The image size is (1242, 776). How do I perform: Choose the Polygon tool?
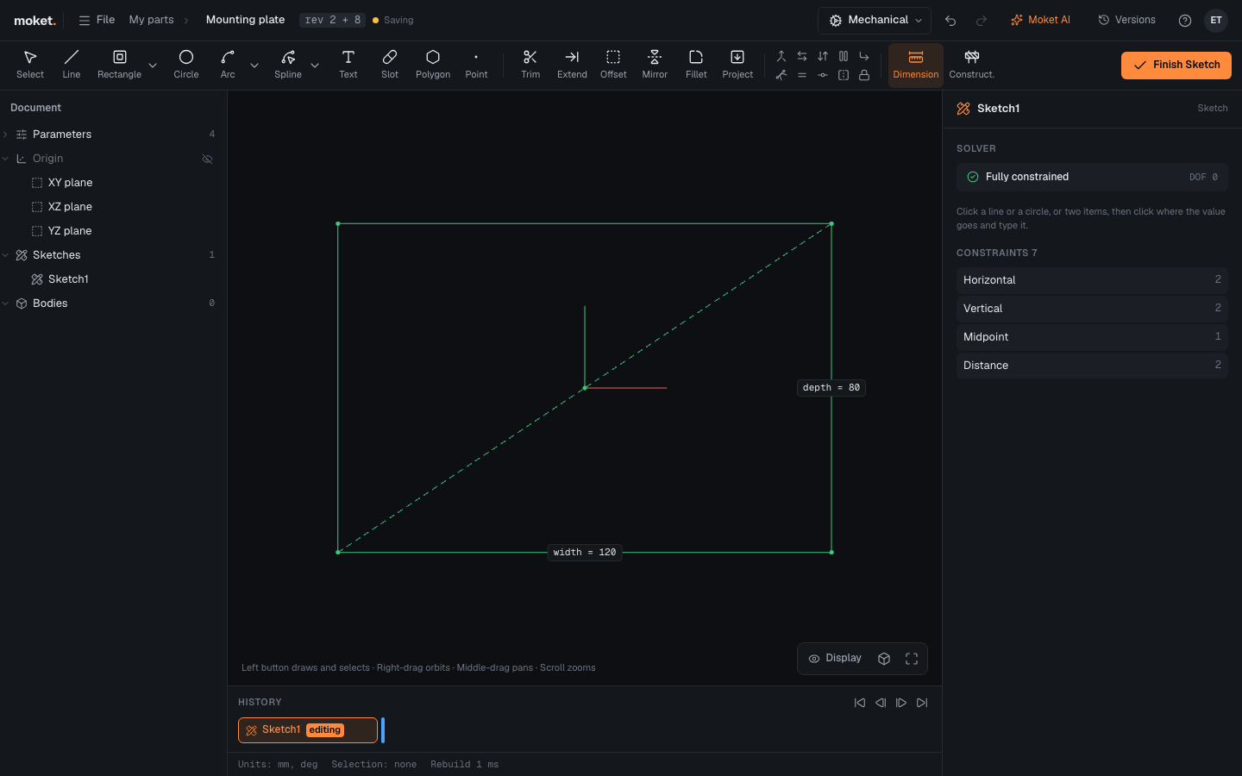tap(433, 65)
